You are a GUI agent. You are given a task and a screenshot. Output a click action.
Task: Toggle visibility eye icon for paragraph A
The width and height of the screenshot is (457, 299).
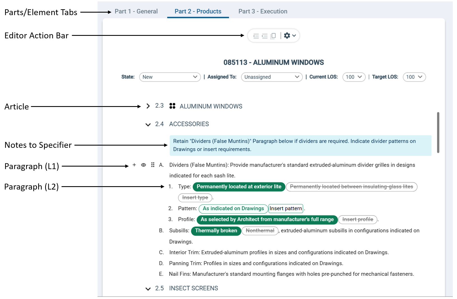click(x=144, y=165)
